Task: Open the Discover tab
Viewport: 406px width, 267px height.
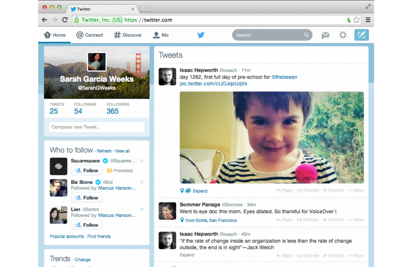Action: coord(128,35)
